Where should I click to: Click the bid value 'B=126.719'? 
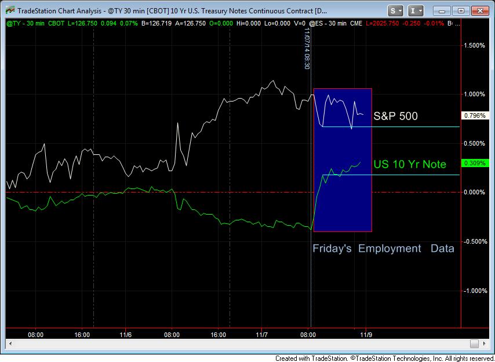coord(156,23)
